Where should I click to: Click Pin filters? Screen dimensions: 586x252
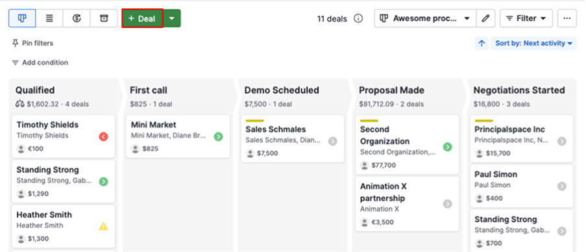pos(32,44)
